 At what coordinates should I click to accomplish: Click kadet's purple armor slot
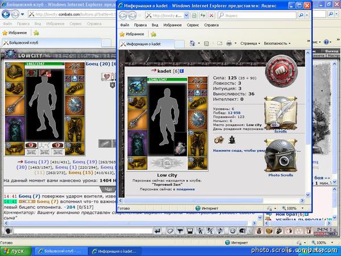tap(137, 143)
